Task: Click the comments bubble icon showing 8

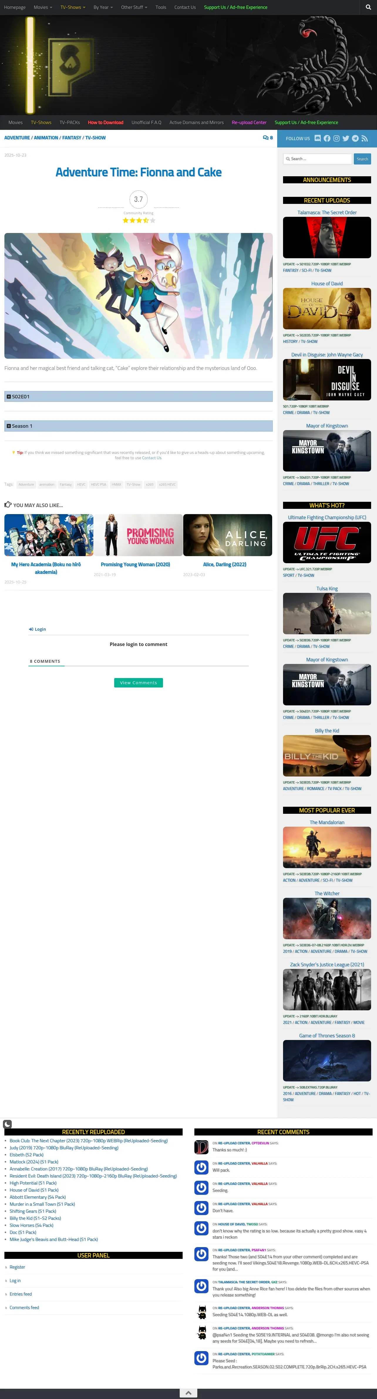Action: pos(267,138)
